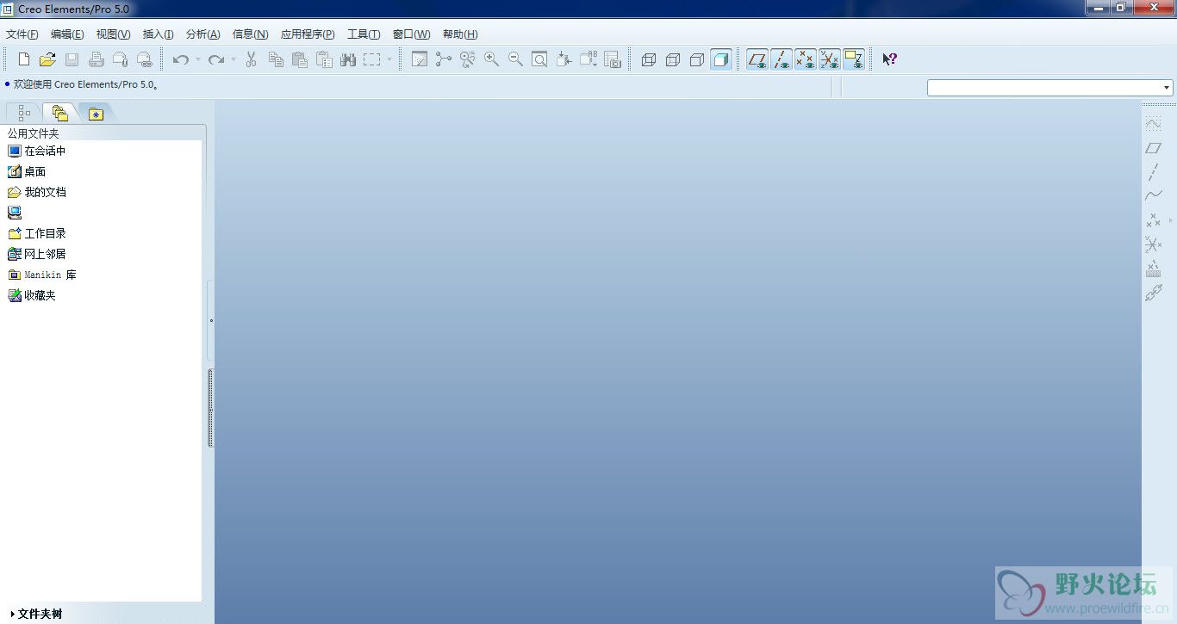
Task: Switch to the Model Tree navigator tab
Action: click(x=24, y=113)
